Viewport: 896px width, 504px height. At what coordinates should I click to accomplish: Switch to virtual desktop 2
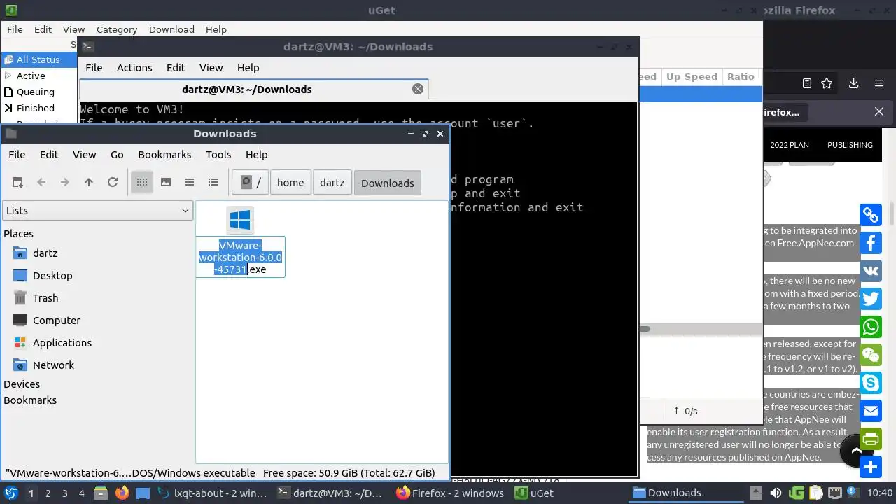pyautogui.click(x=48, y=493)
